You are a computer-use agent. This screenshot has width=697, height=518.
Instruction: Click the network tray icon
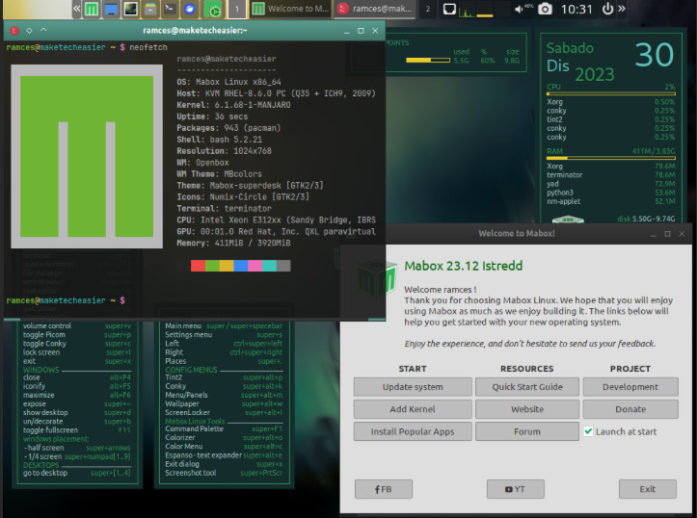449,9
